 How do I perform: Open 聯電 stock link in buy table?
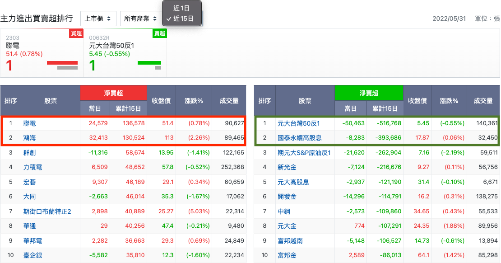pos(29,123)
